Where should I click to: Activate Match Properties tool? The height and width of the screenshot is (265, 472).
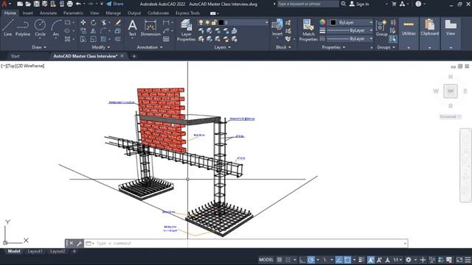click(308, 30)
